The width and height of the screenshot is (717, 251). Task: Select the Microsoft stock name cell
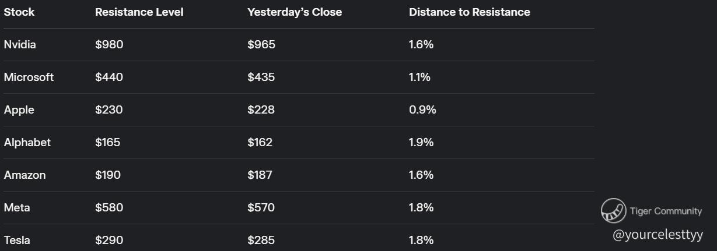click(29, 77)
